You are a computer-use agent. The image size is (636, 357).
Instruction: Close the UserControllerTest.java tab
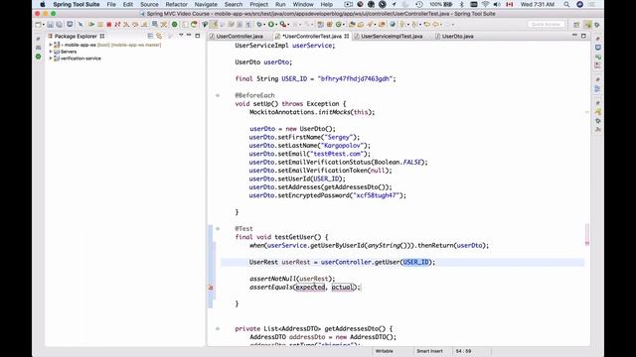[x=347, y=36]
